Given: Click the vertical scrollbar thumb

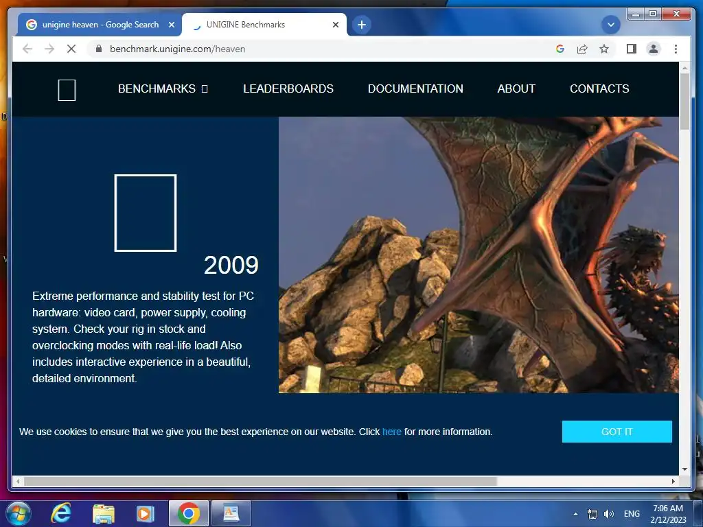Looking at the screenshot, I should tap(684, 101).
